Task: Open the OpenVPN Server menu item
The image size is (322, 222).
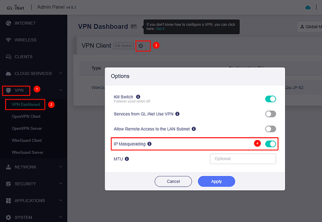Action: tap(27, 128)
